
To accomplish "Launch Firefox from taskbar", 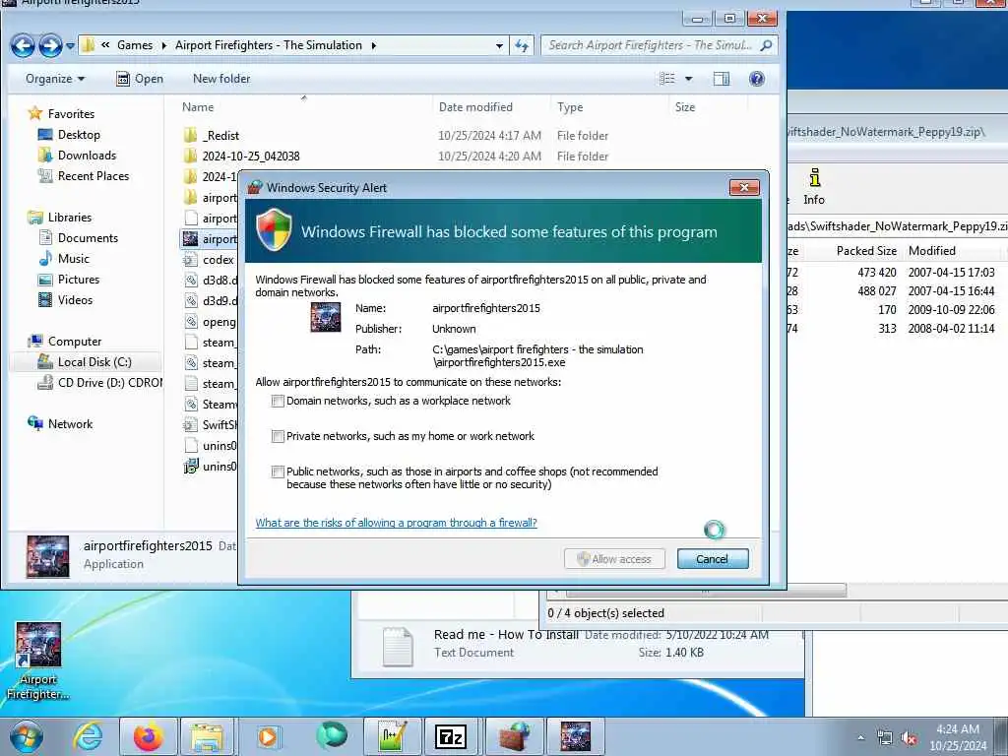I will (148, 736).
